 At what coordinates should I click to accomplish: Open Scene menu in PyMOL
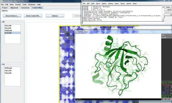117,3
